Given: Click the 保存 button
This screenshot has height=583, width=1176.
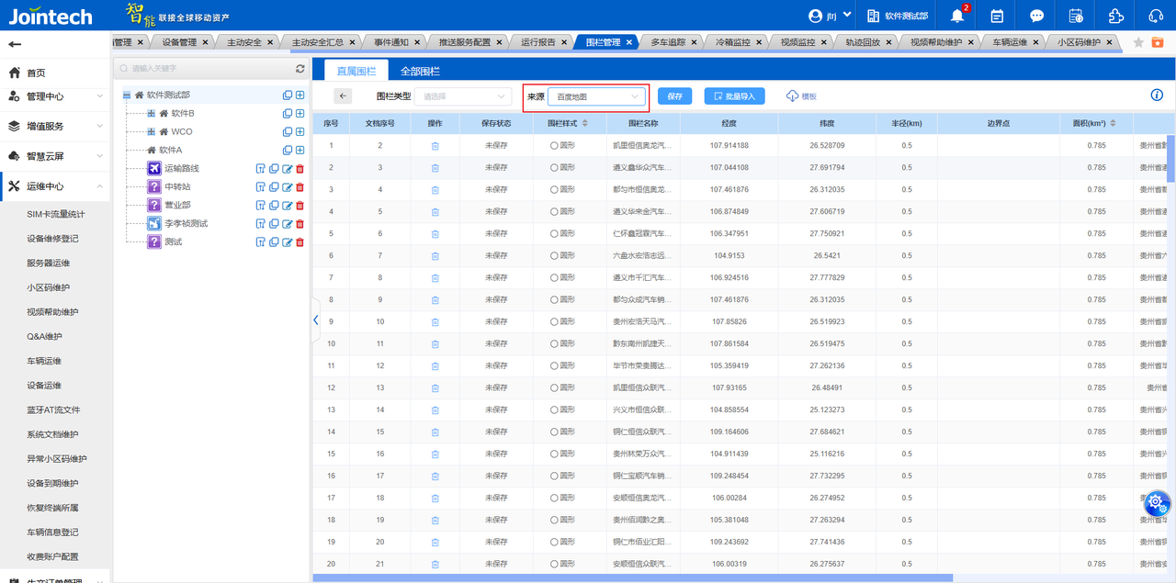Looking at the screenshot, I should 674,96.
